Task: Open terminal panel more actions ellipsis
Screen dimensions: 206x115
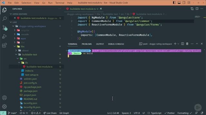Action: (x=192, y=44)
